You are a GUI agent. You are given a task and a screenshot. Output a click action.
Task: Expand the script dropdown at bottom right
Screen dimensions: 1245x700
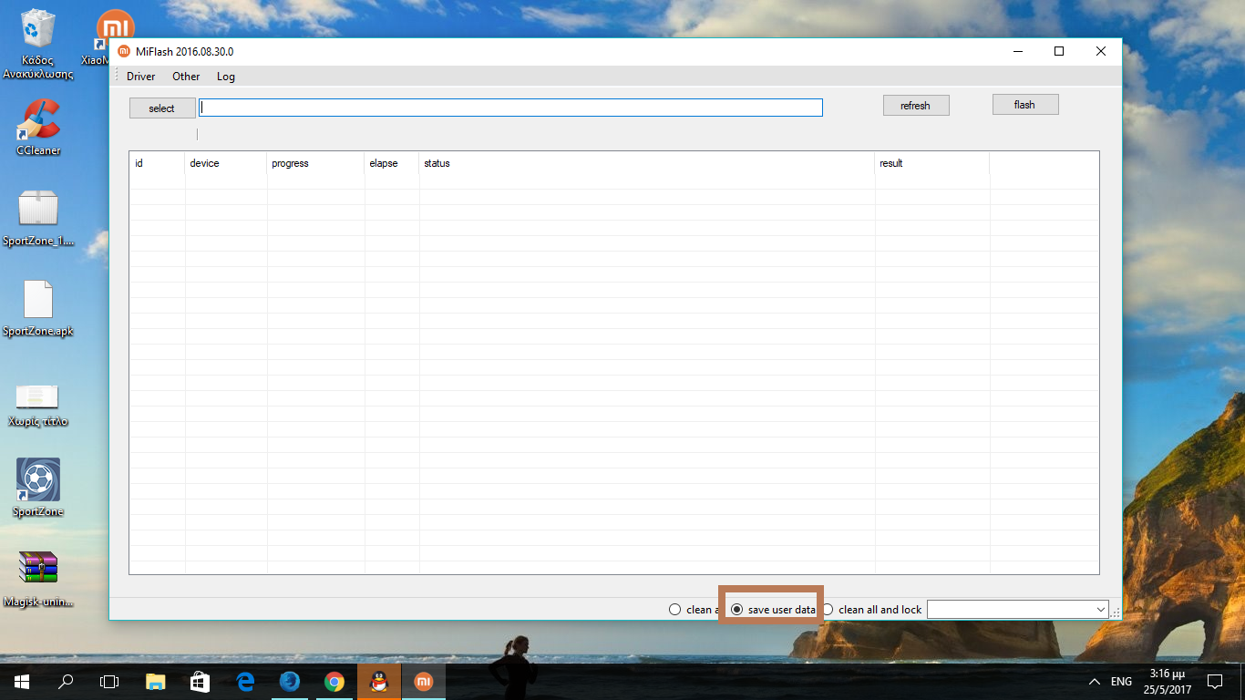1100,610
